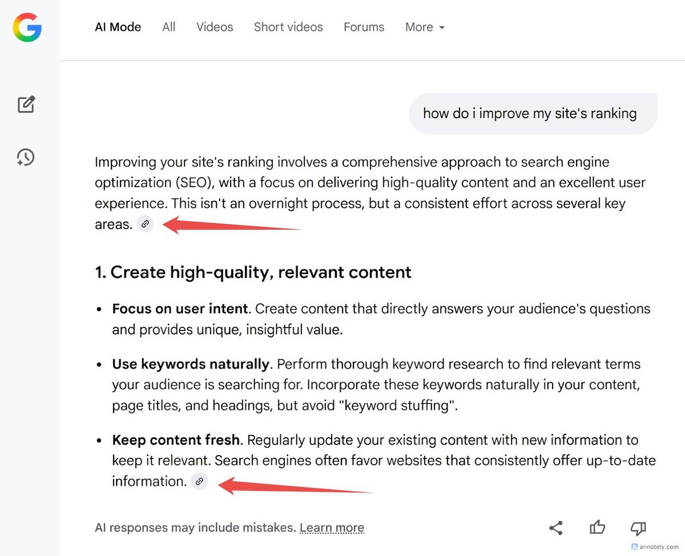Image resolution: width=685 pixels, height=556 pixels.
Task: Click the "how do i improve" query bubble
Action: click(x=533, y=113)
